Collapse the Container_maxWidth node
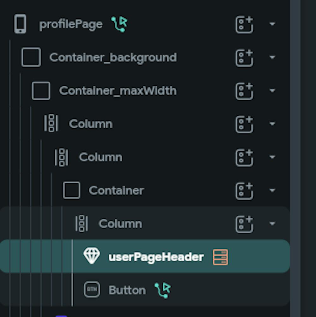The height and width of the screenshot is (317, 316). coord(272,91)
